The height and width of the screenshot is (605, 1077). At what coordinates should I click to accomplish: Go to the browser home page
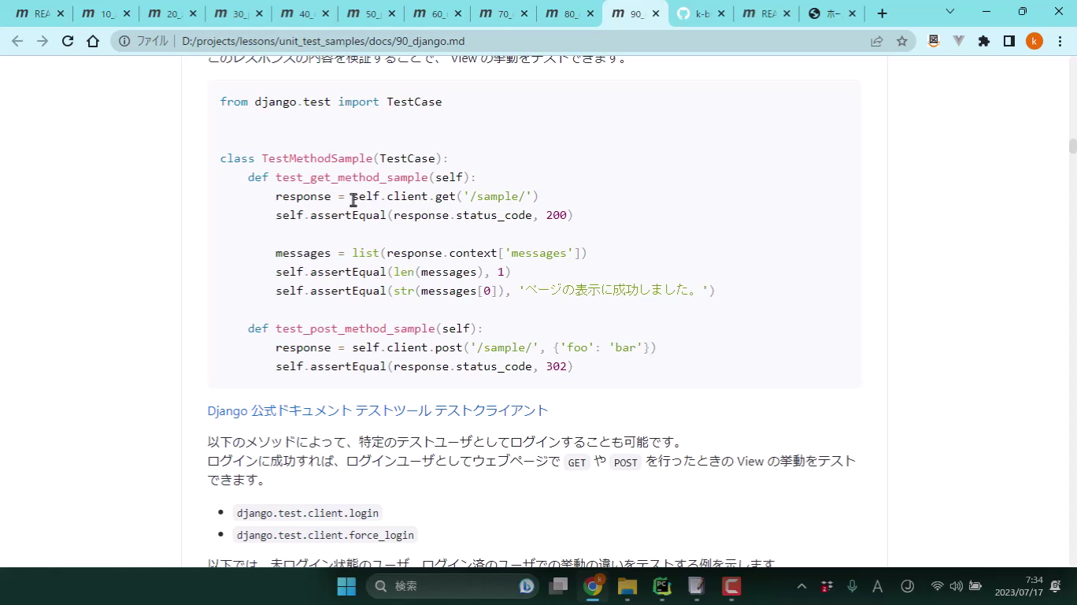click(x=93, y=41)
